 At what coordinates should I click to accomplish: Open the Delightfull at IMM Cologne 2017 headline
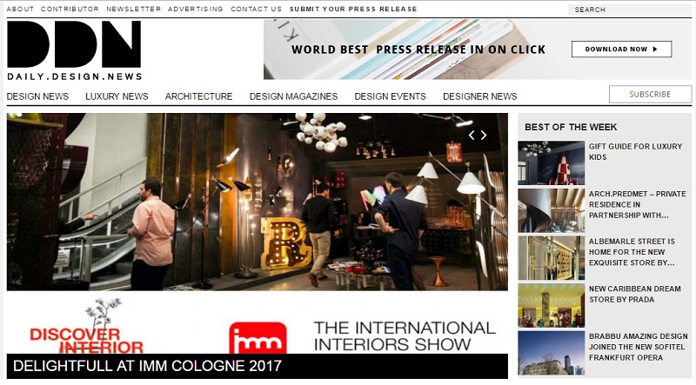[x=147, y=366]
